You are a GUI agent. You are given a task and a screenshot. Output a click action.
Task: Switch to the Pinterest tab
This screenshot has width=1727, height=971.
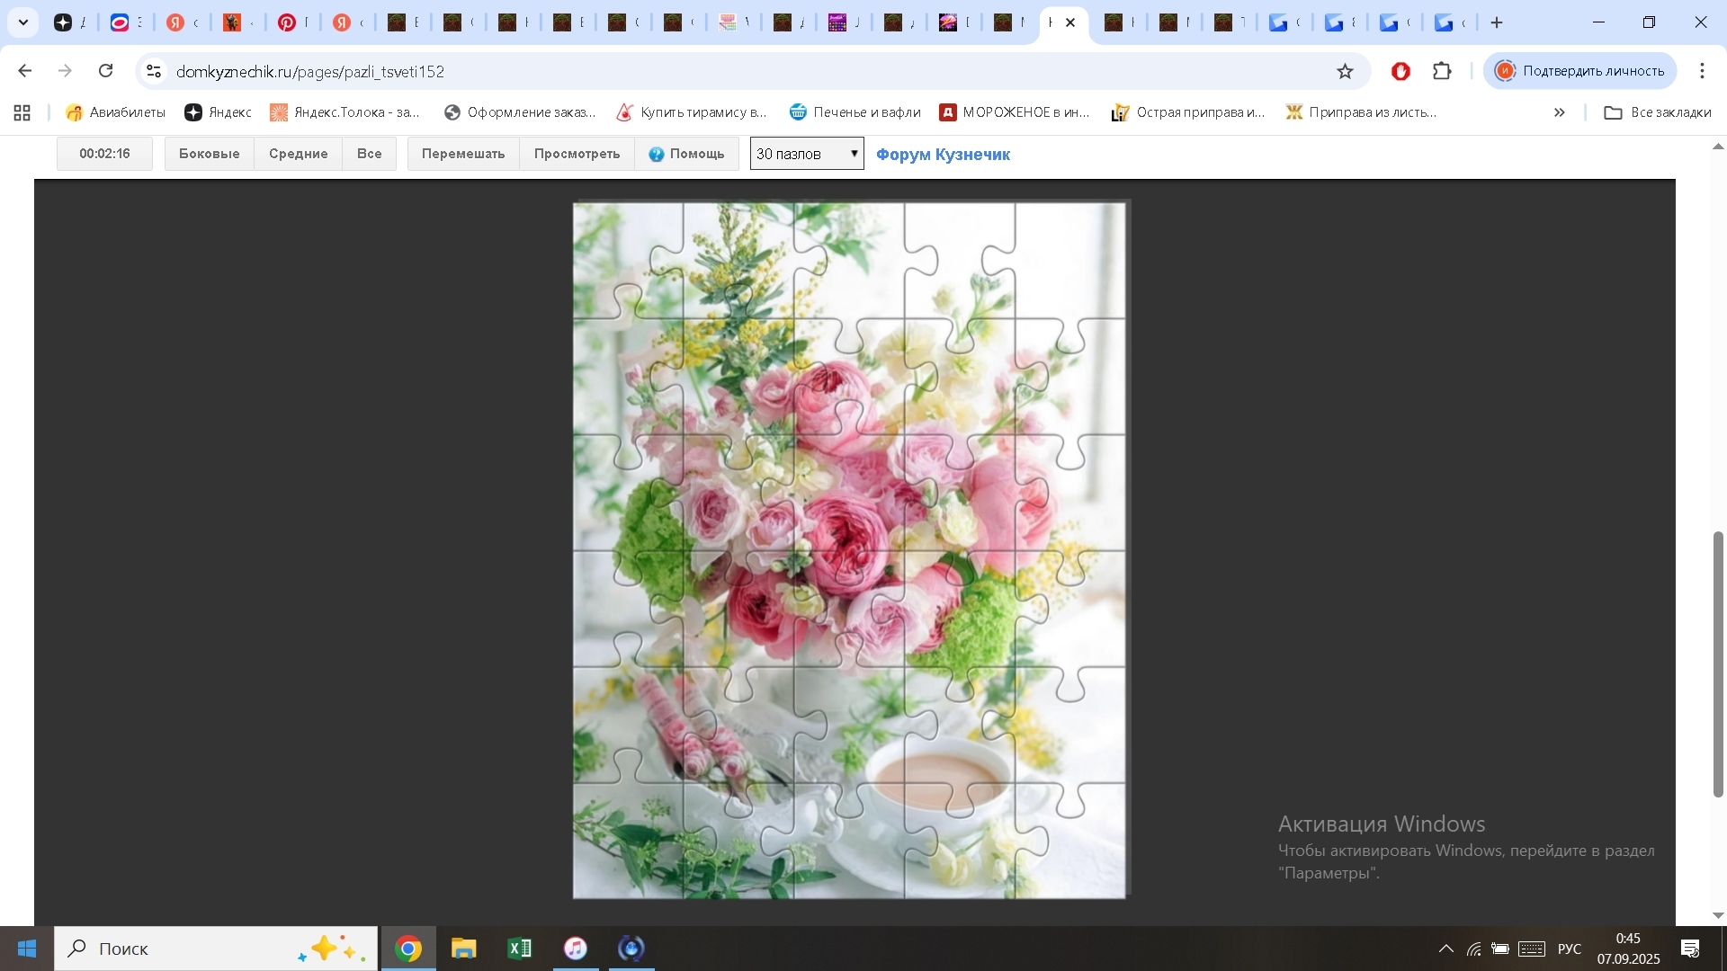(287, 22)
